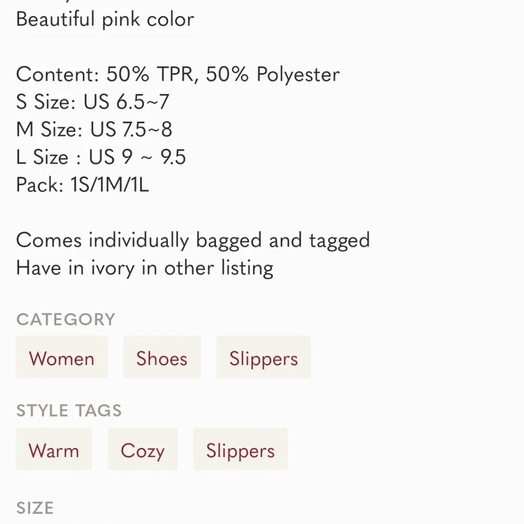Open Shoes from the category row
The height and width of the screenshot is (524, 524).
(162, 357)
